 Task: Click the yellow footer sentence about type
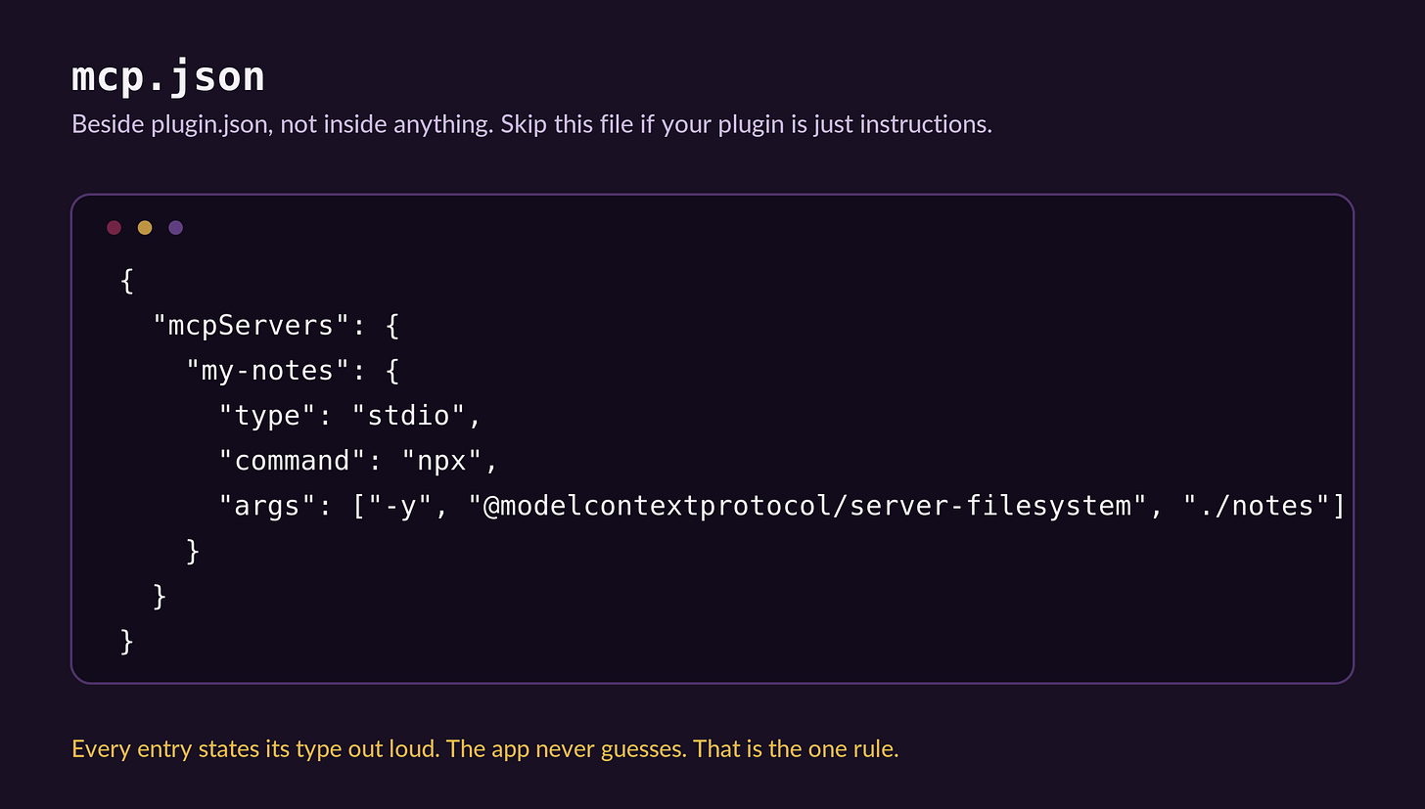pyautogui.click(x=485, y=750)
